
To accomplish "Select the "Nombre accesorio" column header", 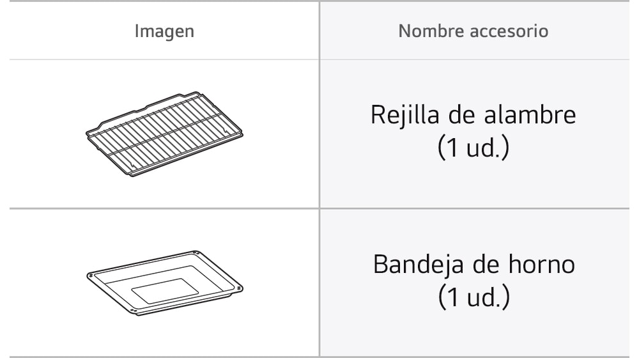I will point(473,31).
